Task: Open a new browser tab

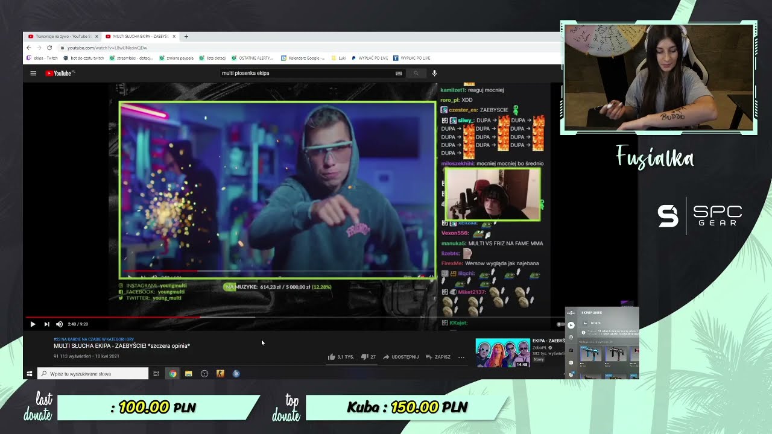Action: pyautogui.click(x=186, y=36)
